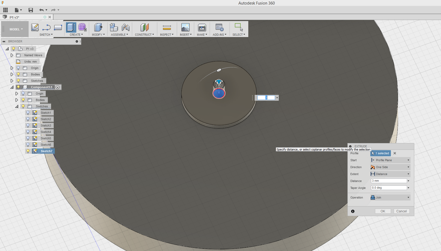Screen dimensions: 441x251
Task: Collapse the Component1:1 tree node
Action: (x=12, y=87)
